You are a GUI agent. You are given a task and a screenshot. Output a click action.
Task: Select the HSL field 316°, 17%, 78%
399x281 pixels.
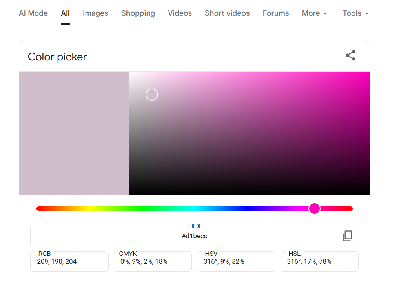tap(319, 261)
